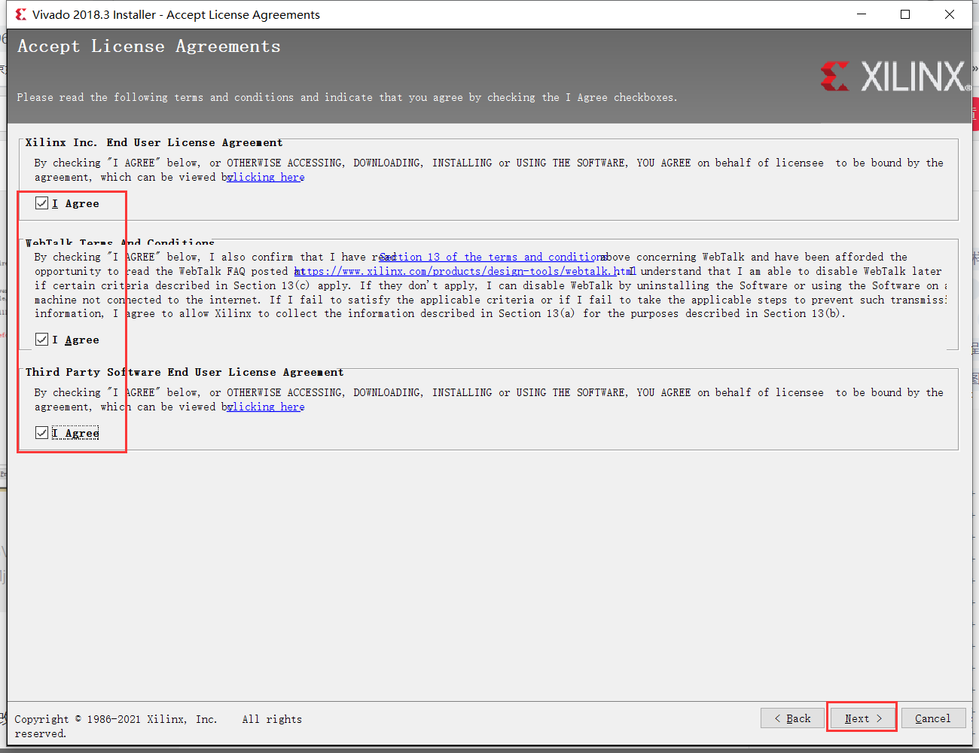
Task: Open Xilinx End User License 'clicking here' link
Action: [266, 177]
